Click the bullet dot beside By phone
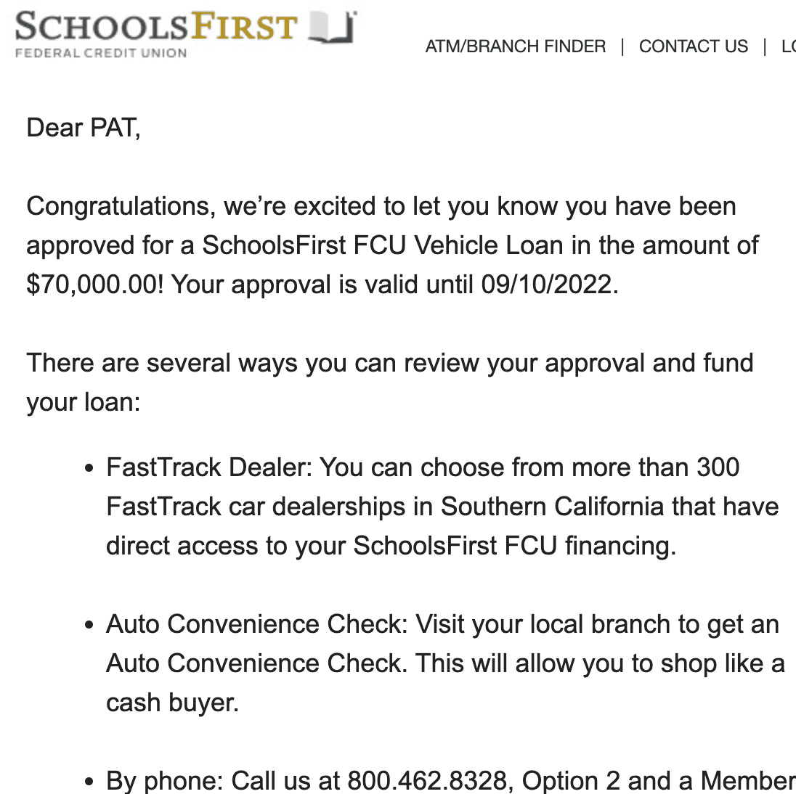 point(89,782)
